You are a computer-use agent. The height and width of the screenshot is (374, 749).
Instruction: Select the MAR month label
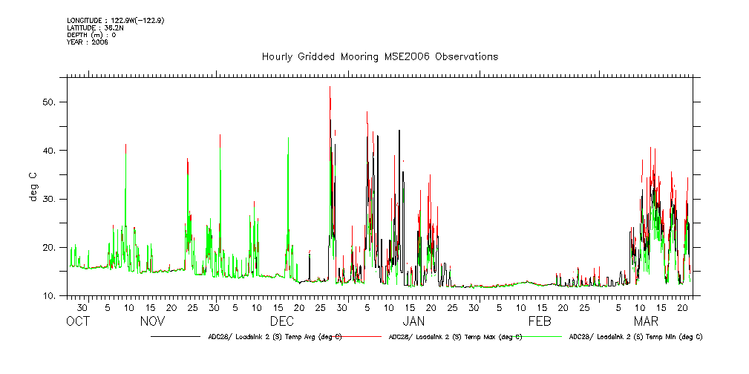[646, 322]
